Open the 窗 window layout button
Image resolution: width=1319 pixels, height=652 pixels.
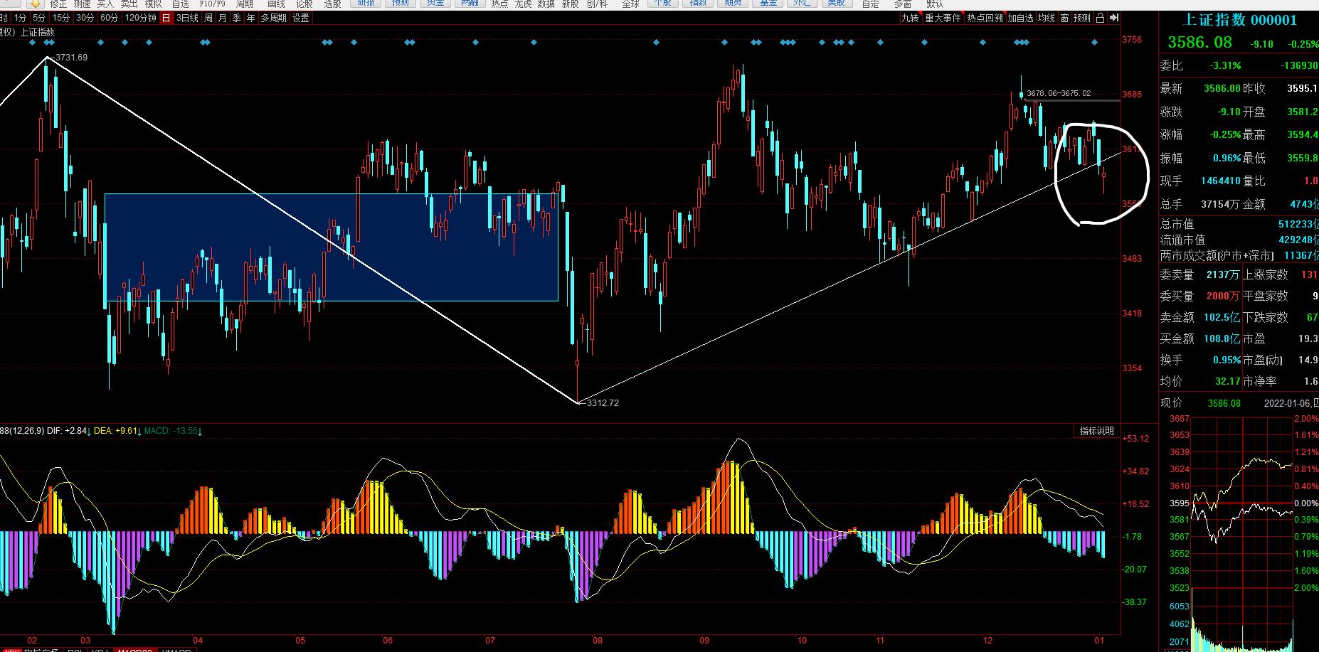pos(1064,18)
